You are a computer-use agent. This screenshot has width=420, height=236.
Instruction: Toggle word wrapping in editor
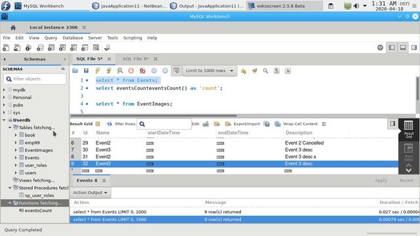tap(287, 71)
